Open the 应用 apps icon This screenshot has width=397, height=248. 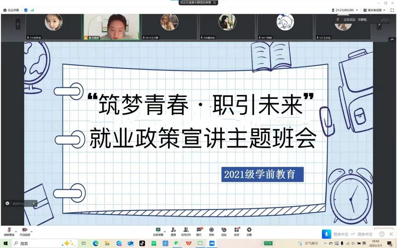tap(237, 230)
